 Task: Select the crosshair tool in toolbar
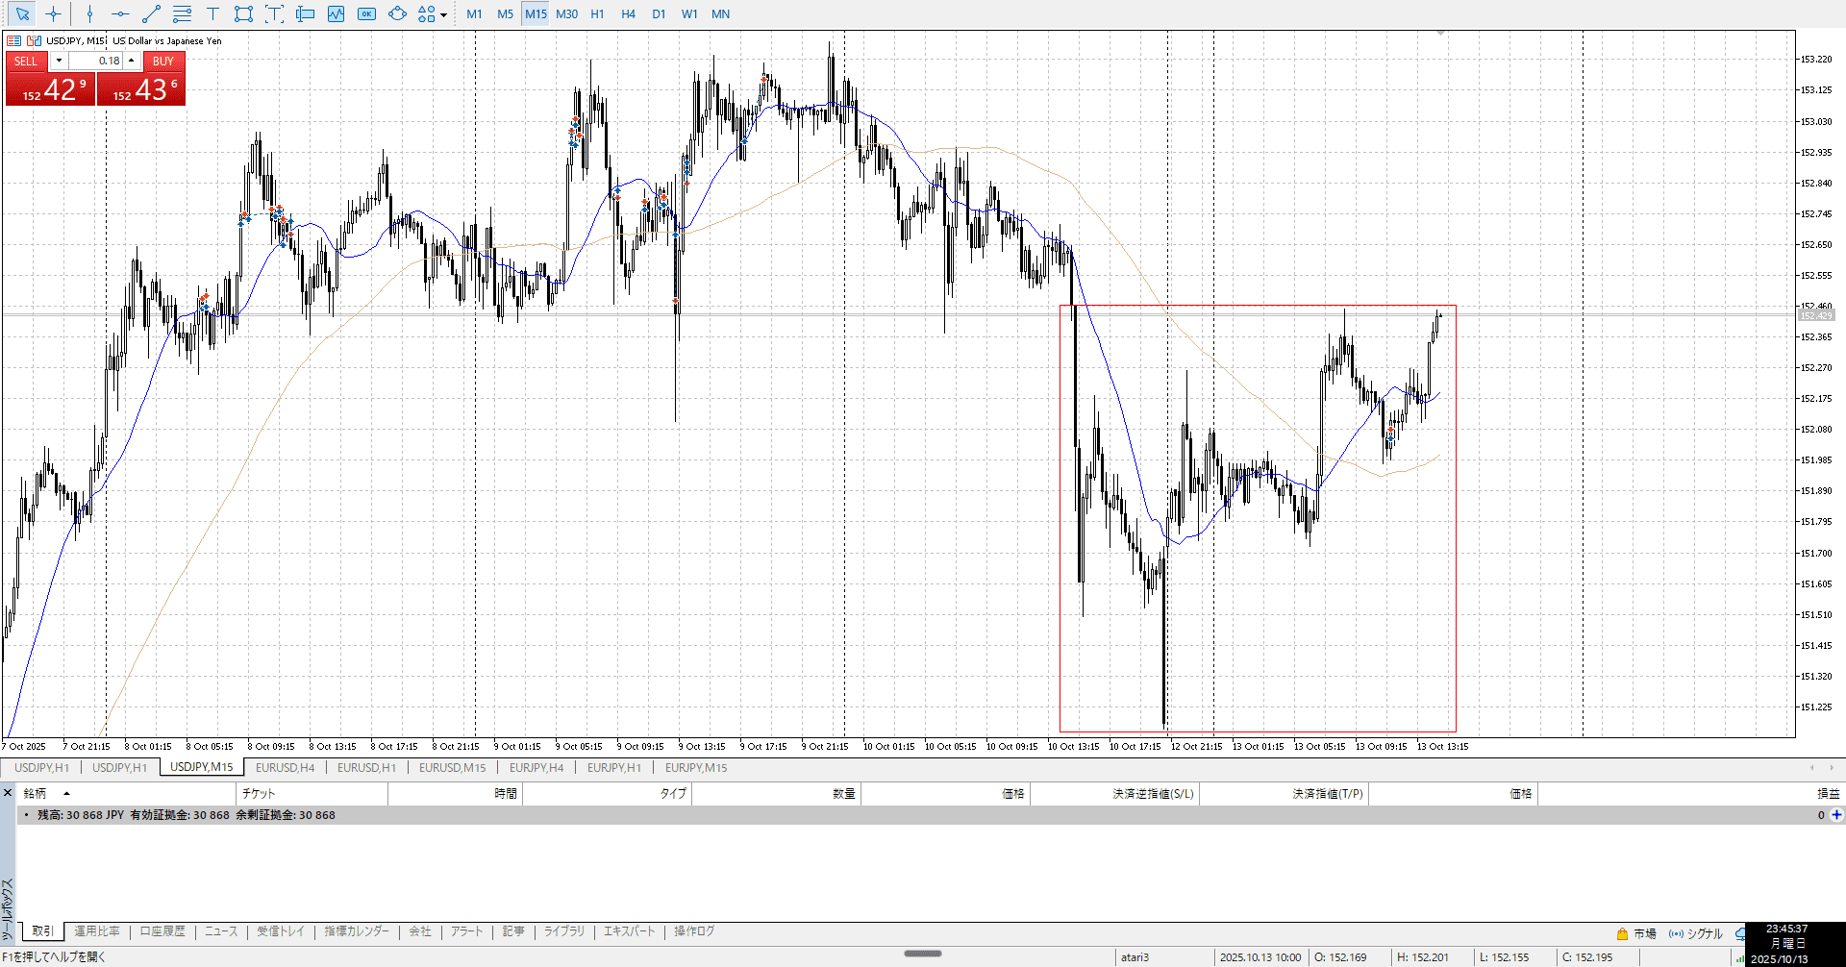(53, 13)
